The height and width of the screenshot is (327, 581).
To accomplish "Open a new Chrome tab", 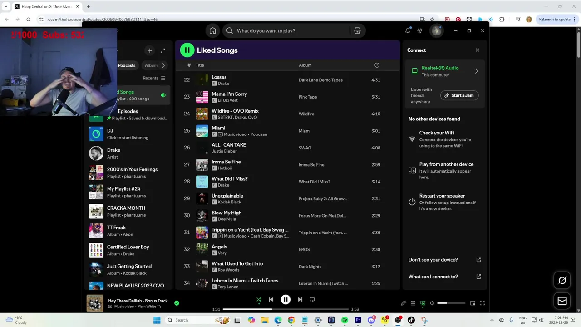I will pyautogui.click(x=88, y=6).
